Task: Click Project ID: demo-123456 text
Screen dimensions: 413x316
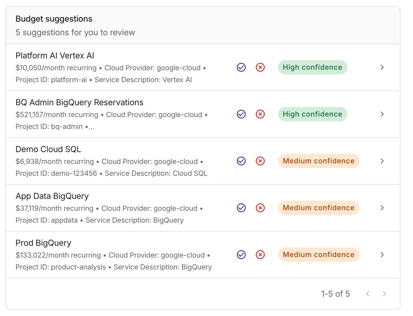Action: [56, 173]
